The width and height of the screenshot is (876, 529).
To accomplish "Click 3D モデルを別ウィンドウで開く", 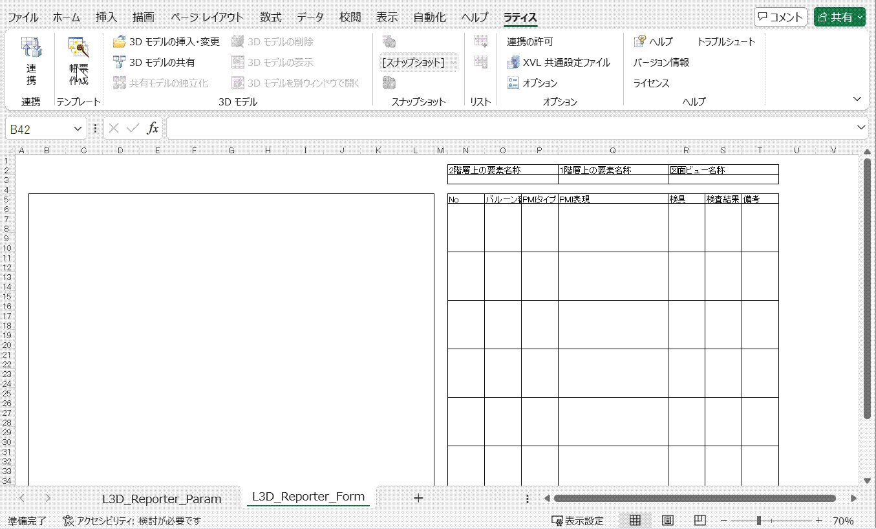I will tap(295, 83).
